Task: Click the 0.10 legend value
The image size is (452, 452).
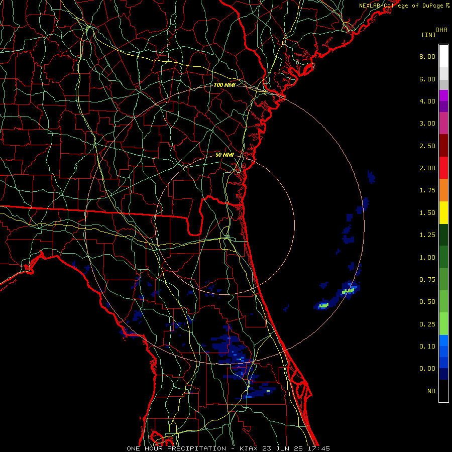Action: (x=427, y=347)
